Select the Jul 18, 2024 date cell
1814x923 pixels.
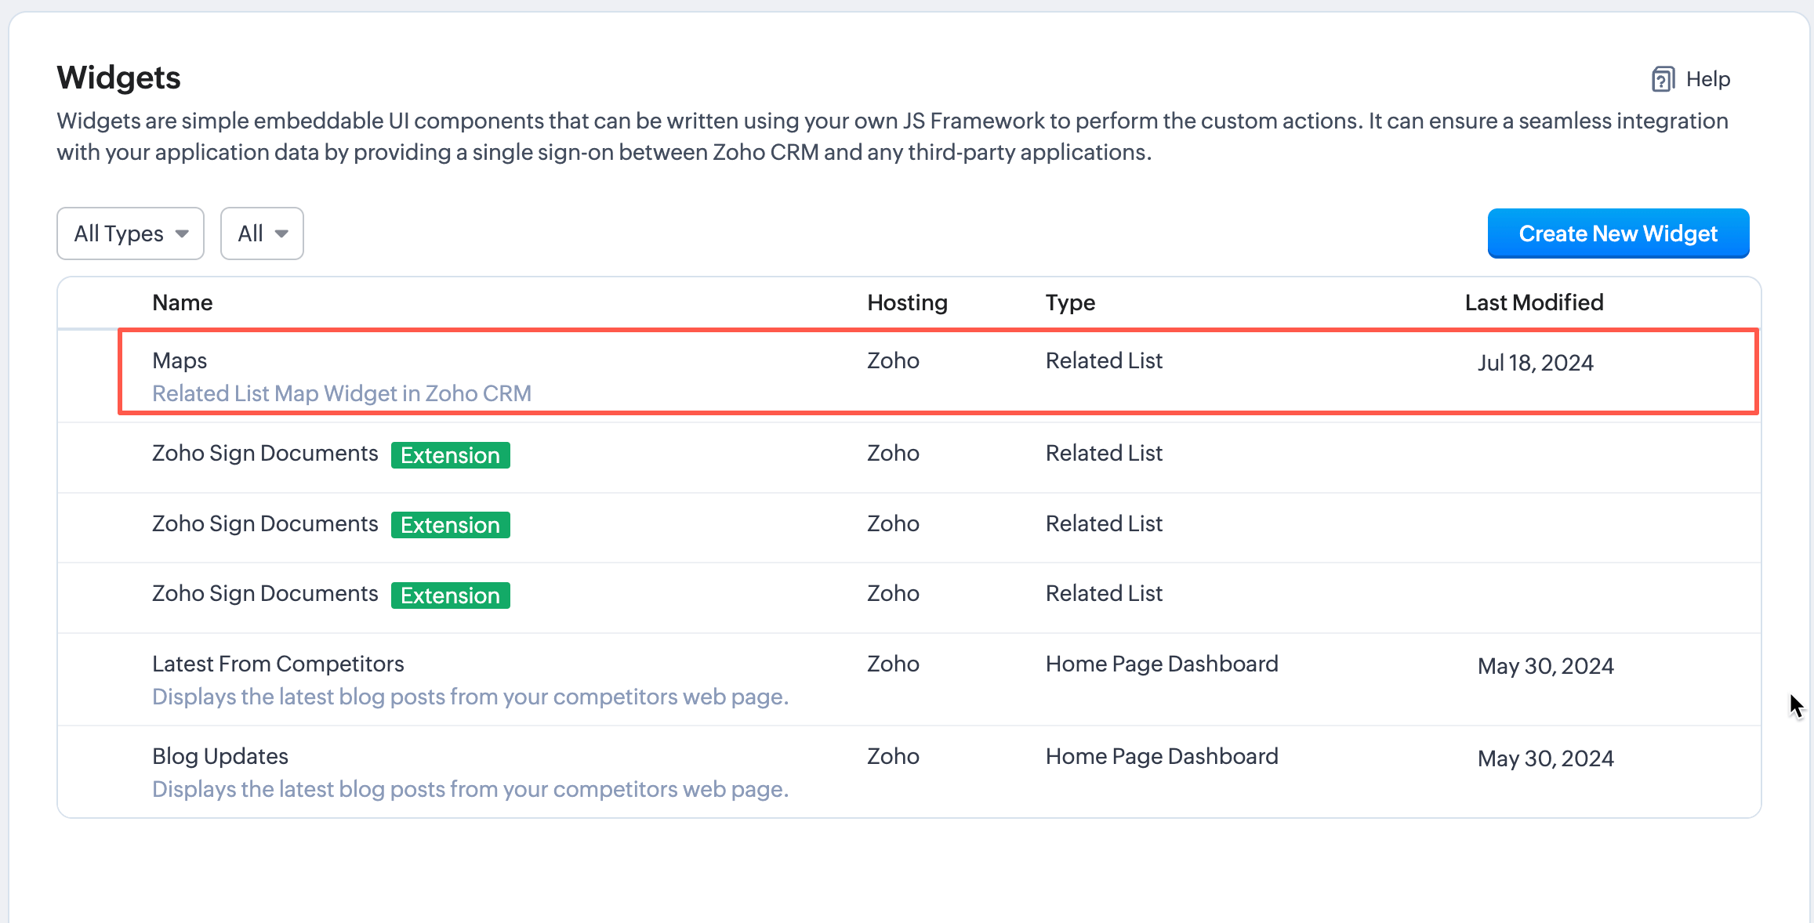[x=1535, y=363]
